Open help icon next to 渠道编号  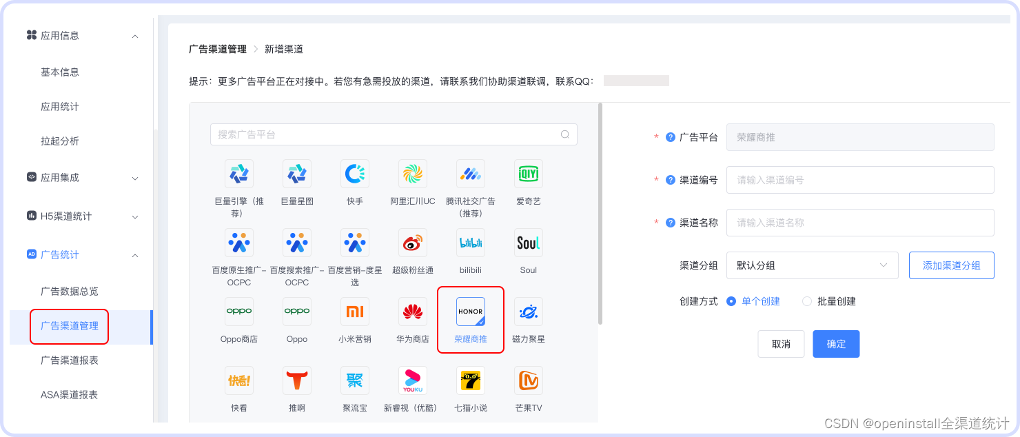[670, 180]
